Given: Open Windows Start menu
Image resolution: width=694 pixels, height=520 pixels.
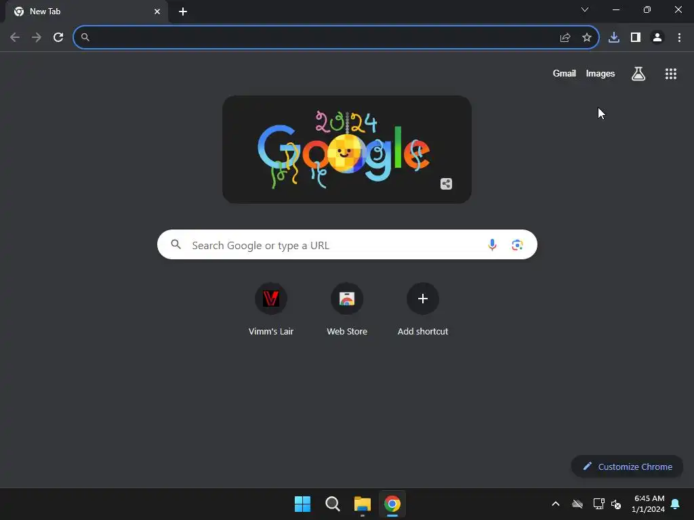Looking at the screenshot, I should tap(303, 504).
